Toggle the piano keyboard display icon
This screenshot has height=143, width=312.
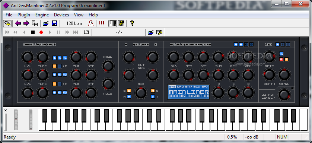(x=112, y=23)
